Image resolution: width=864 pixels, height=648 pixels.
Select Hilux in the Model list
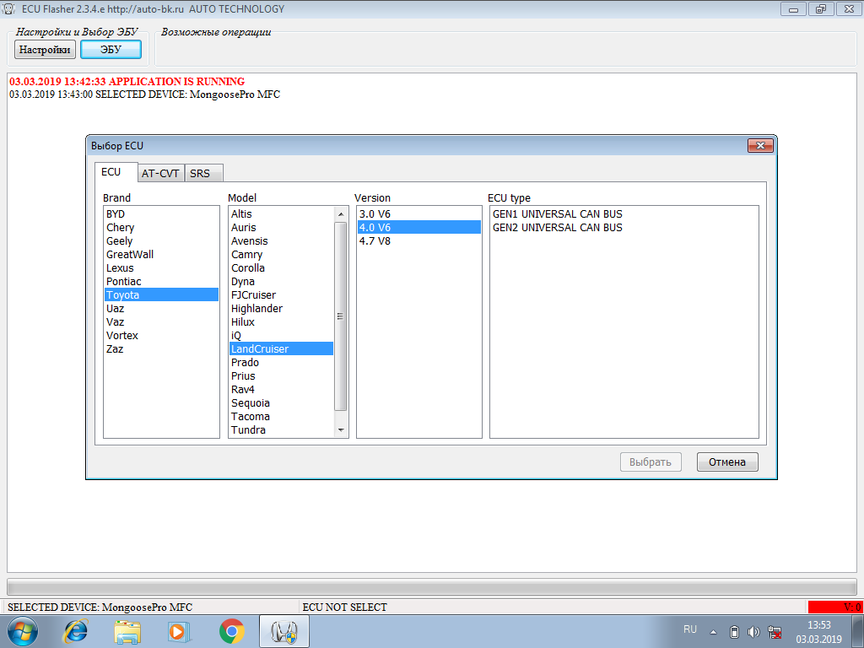point(282,321)
